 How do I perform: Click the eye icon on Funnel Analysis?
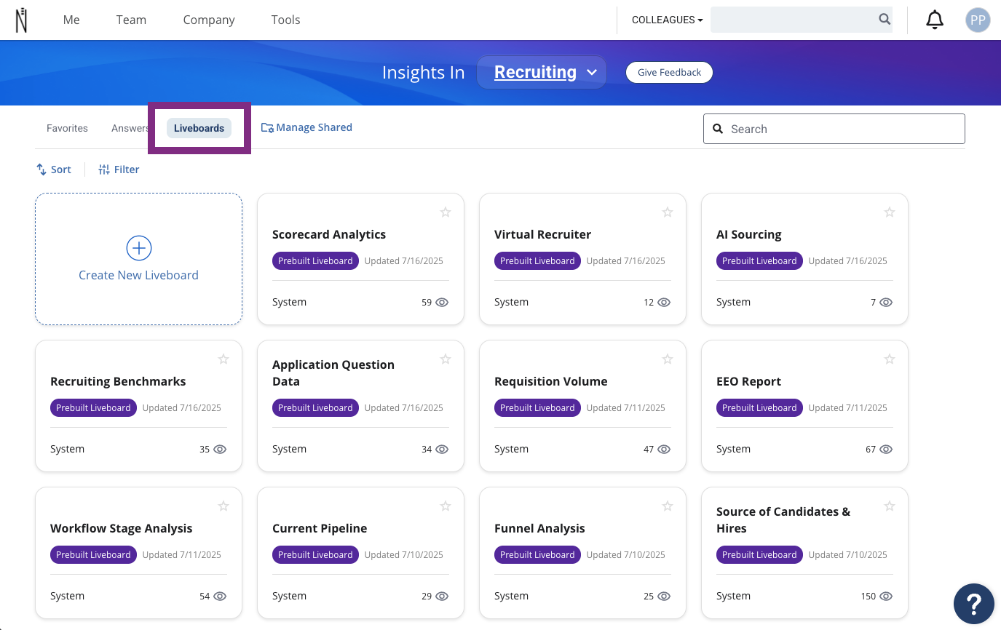point(664,597)
